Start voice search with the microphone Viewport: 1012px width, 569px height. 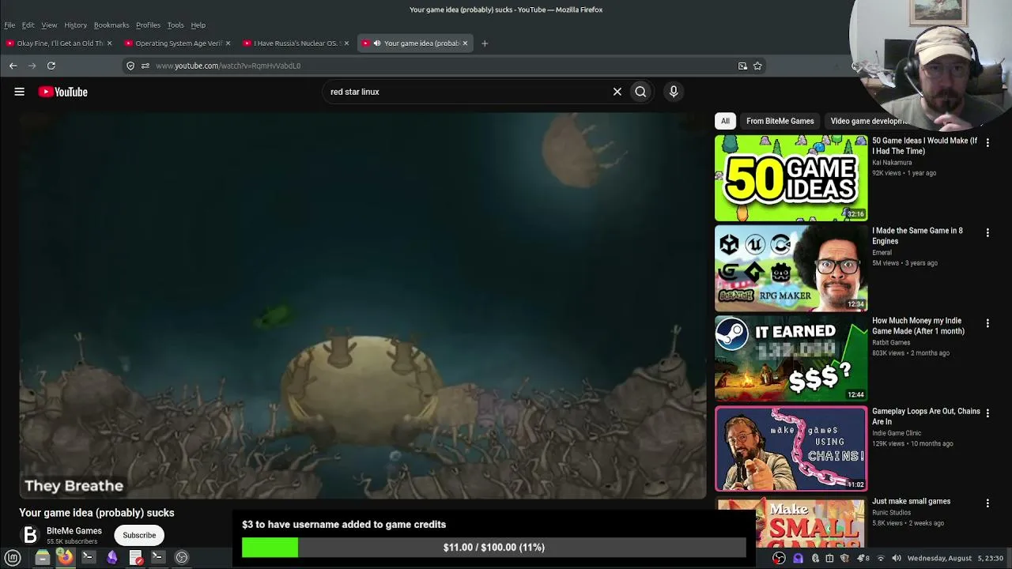tap(674, 92)
